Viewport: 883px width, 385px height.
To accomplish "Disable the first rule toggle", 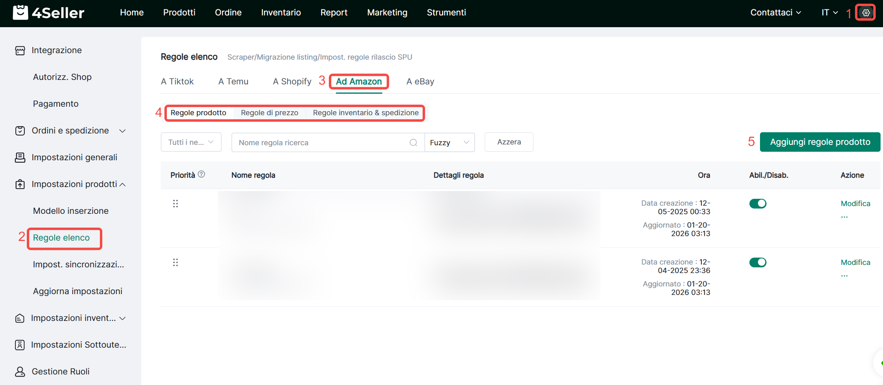I will (x=758, y=204).
